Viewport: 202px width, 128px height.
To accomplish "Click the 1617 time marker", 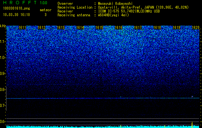I will click(138, 28).
